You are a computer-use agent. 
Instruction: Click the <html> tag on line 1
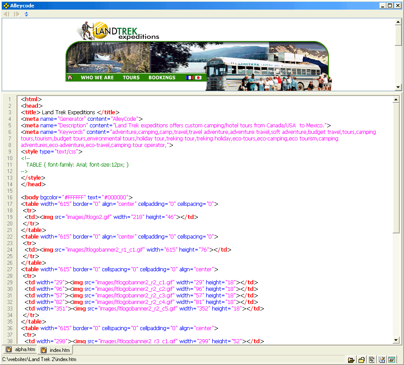tap(31, 99)
